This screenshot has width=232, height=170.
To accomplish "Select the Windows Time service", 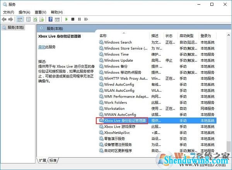I will [x=158, y=54].
